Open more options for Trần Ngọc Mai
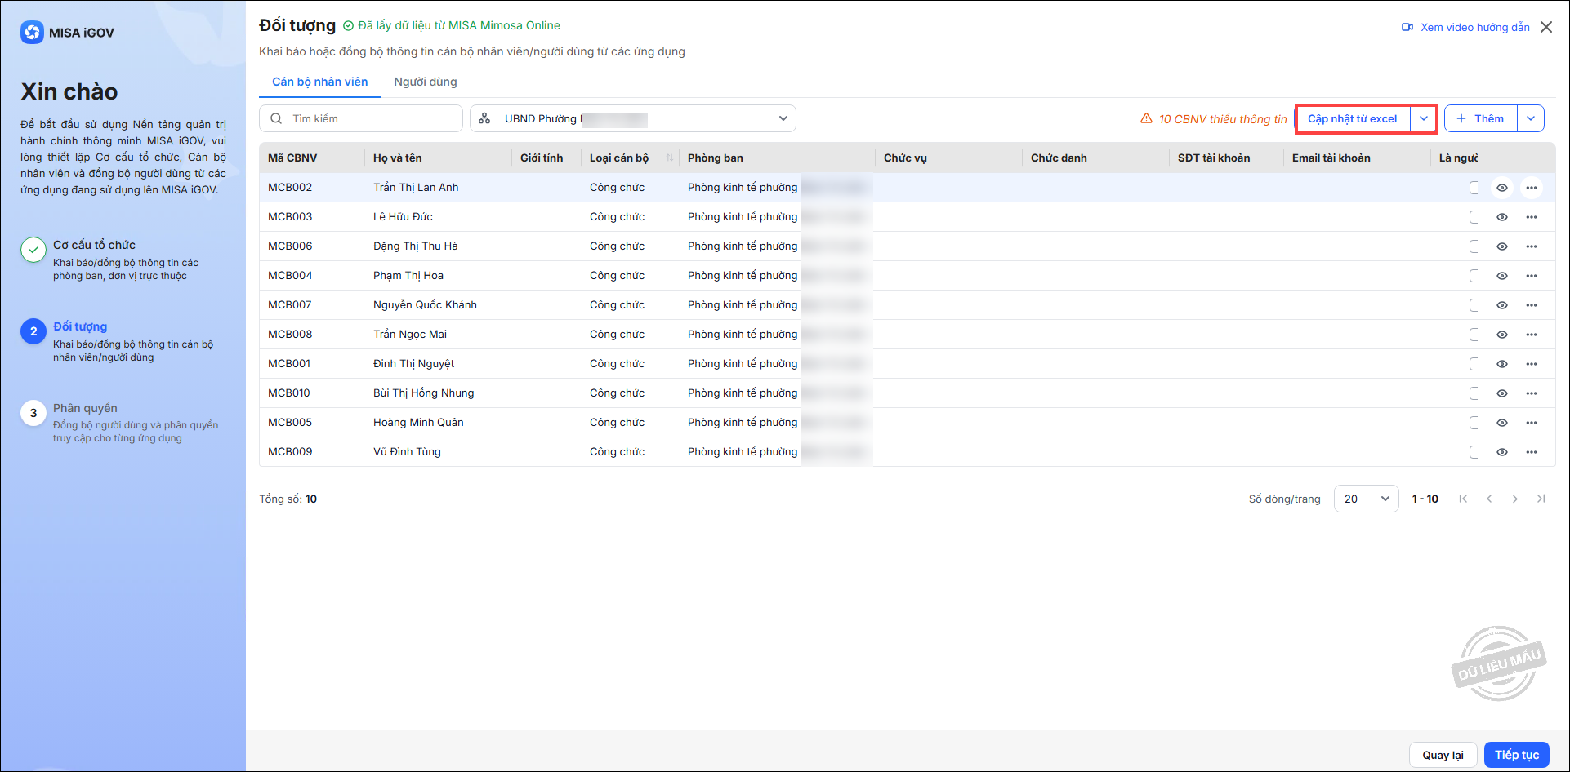Screen dimensions: 1570x772 1532,335
